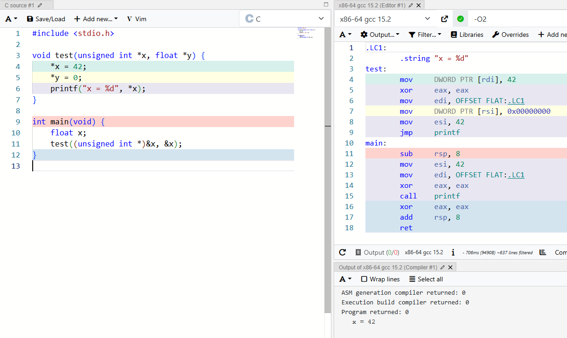Viewport: 567px width, 338px height.
Task: Expand the x86-64 gcc 15.2 compiler dropdown
Action: pos(385,19)
